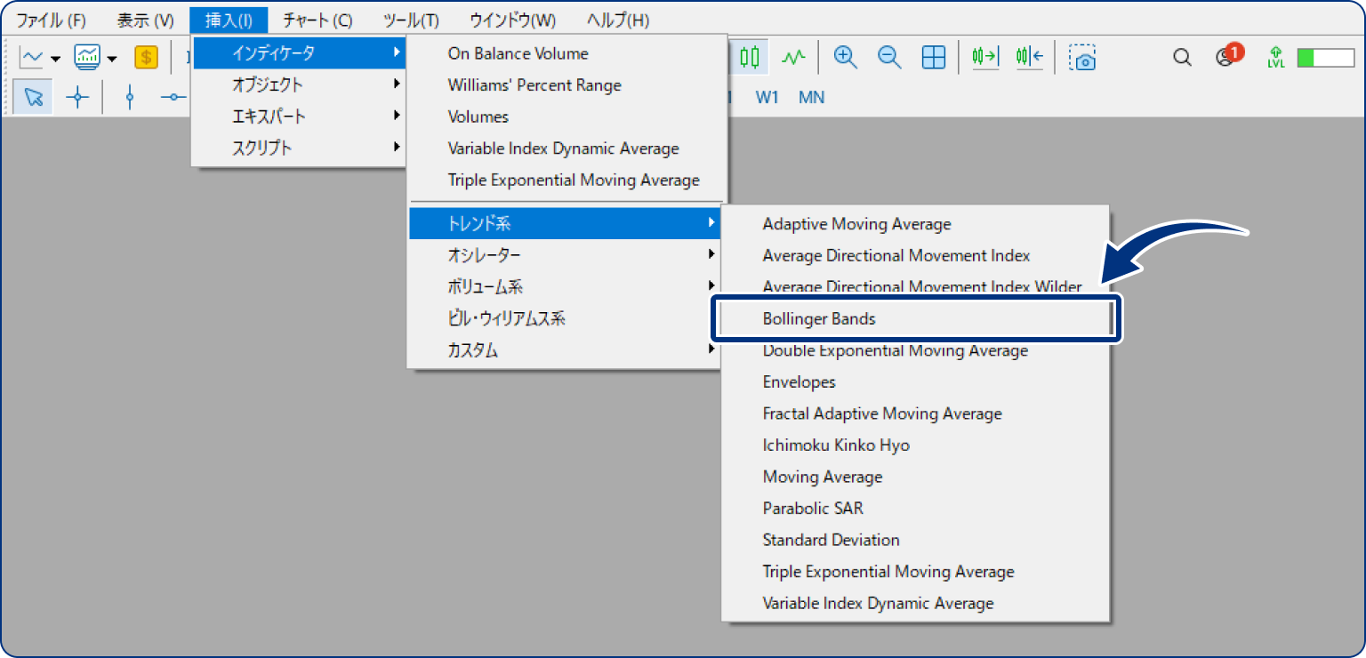1366x658 pixels.
Task: Click the zoom out magnifier icon
Action: [888, 58]
